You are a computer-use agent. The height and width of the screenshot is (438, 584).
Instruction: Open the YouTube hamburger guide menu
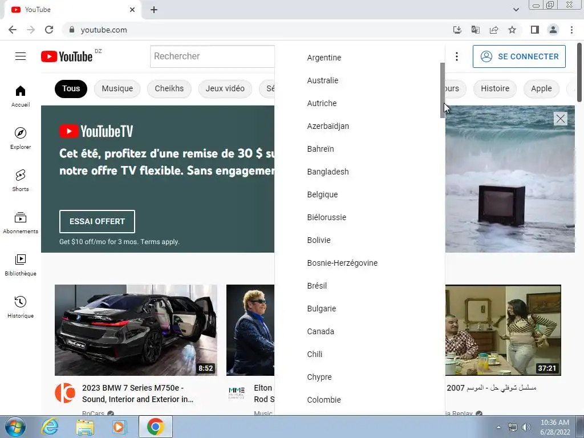pos(21,56)
